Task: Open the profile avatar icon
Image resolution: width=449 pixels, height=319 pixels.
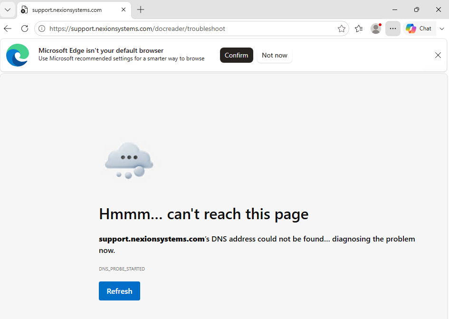Action: (376, 29)
